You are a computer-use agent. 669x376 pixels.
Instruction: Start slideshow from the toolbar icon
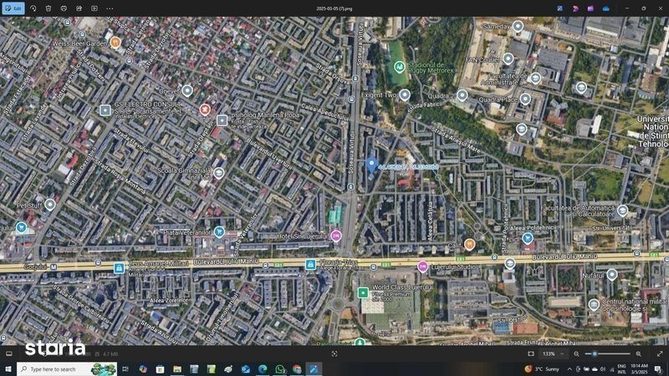(x=94, y=8)
